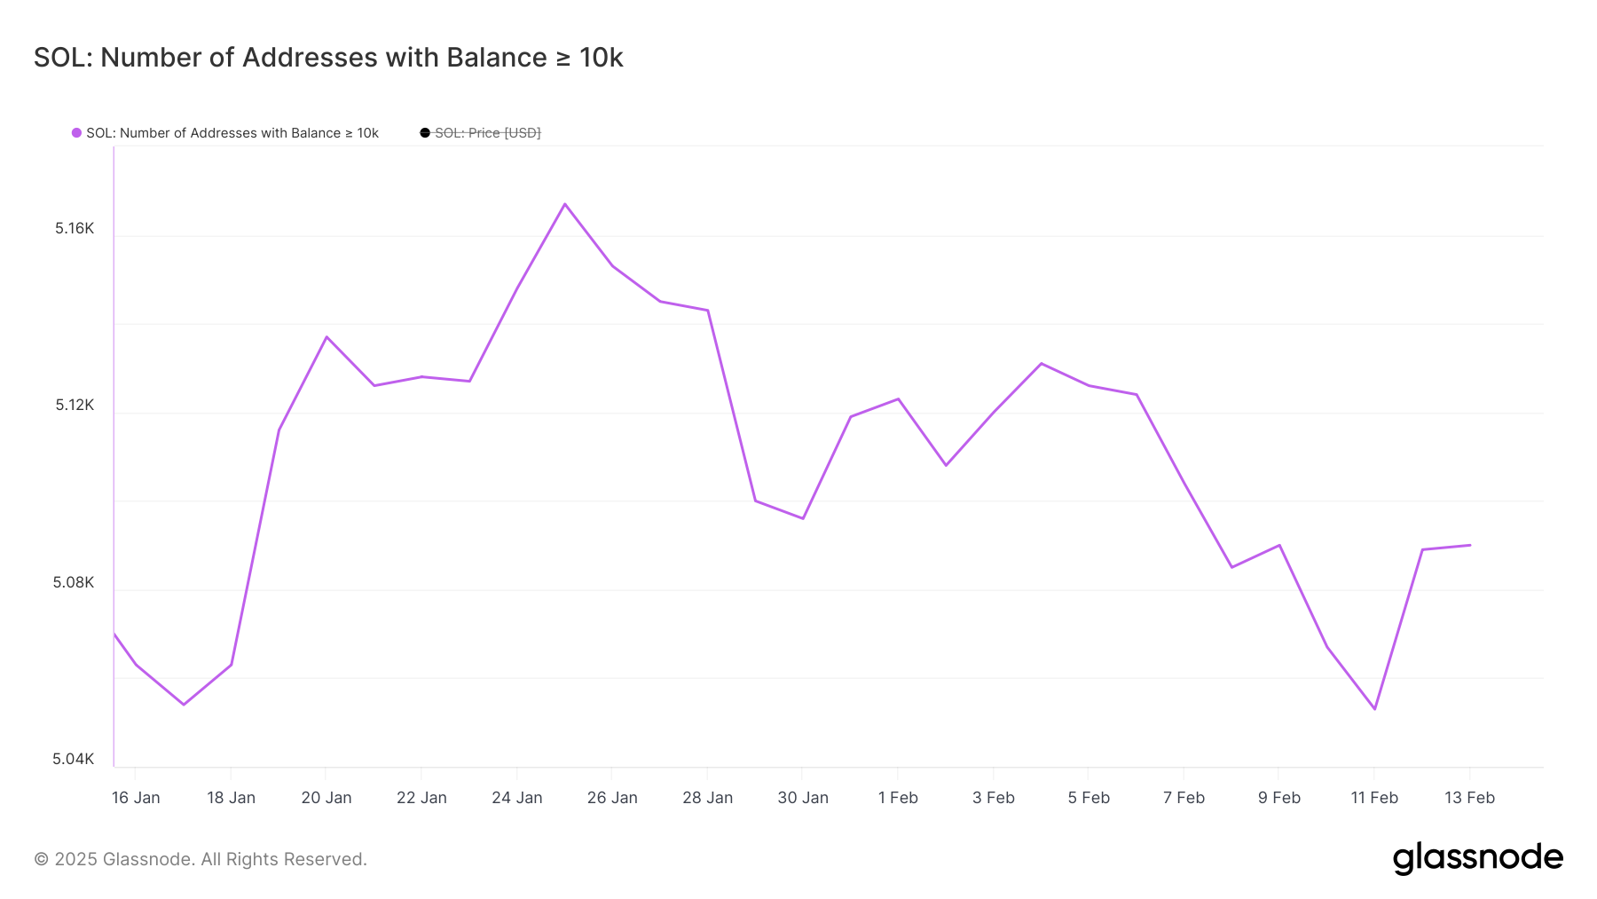The height and width of the screenshot is (899, 1597).
Task: Toggle the Addresses with Balance ≥ 10k legend label
Action: (x=232, y=133)
